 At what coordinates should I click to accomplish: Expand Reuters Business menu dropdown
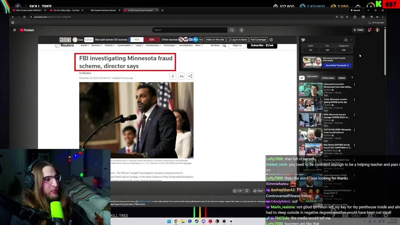(97, 45)
